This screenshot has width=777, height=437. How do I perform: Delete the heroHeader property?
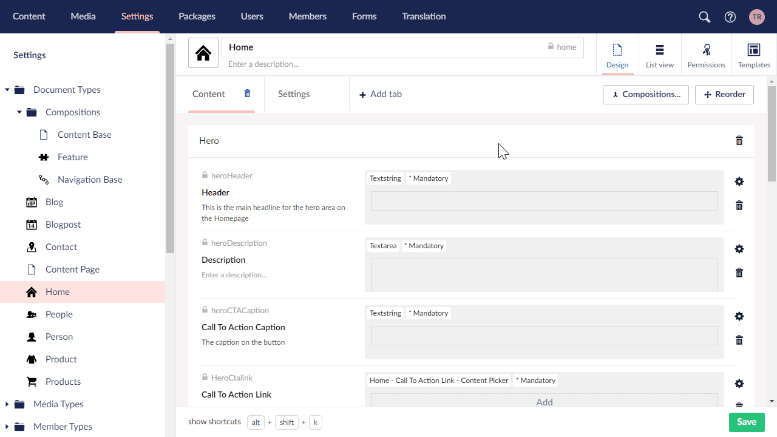[739, 205]
